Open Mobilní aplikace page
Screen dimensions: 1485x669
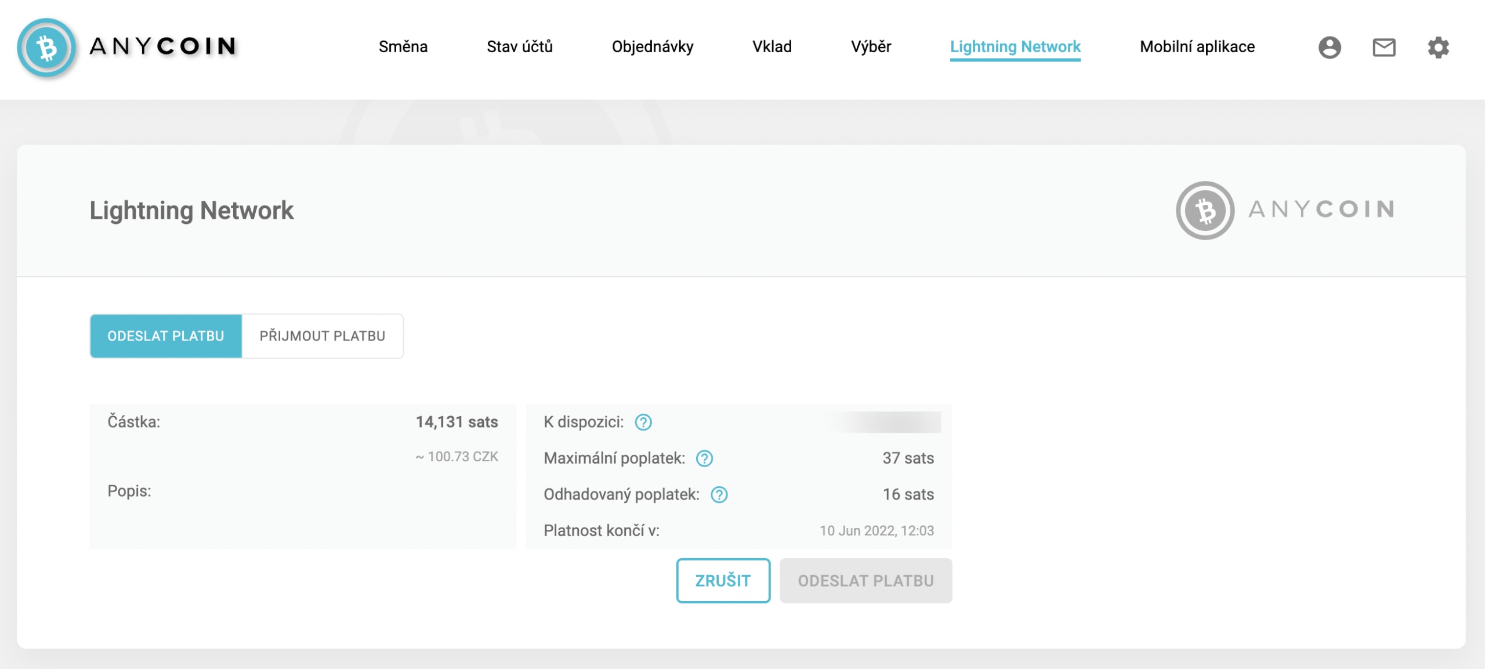pos(1197,46)
